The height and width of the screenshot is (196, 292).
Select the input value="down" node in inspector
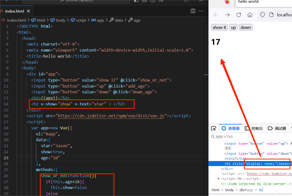(258, 153)
